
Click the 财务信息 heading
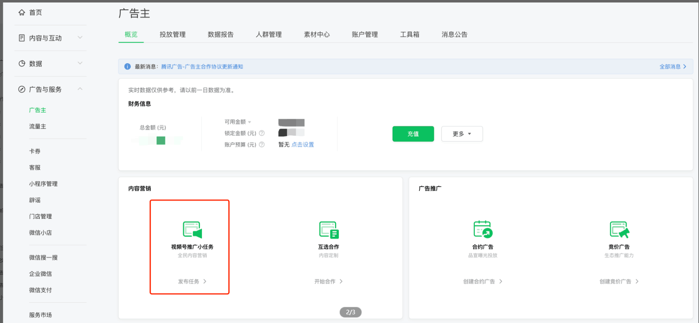(140, 104)
